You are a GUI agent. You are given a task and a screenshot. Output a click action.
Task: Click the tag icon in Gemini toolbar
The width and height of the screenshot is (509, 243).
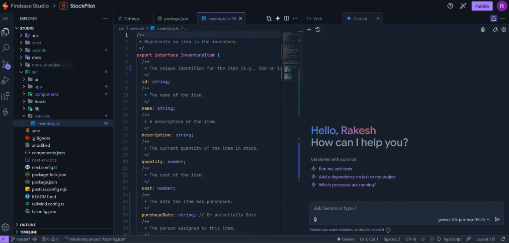[496, 29]
